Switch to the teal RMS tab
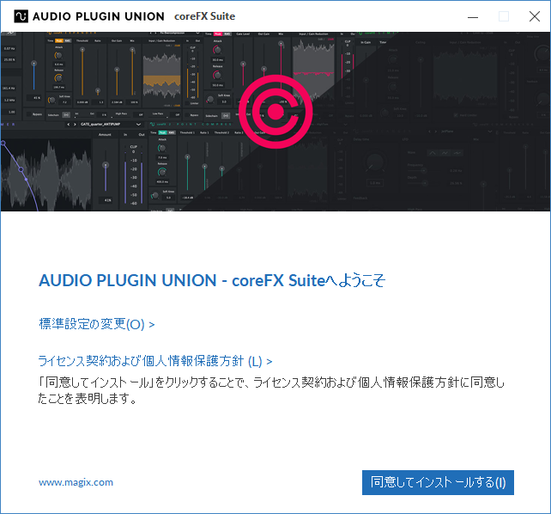 coord(172,132)
